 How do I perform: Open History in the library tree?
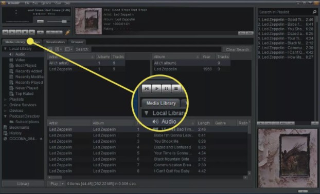[x=15, y=133]
